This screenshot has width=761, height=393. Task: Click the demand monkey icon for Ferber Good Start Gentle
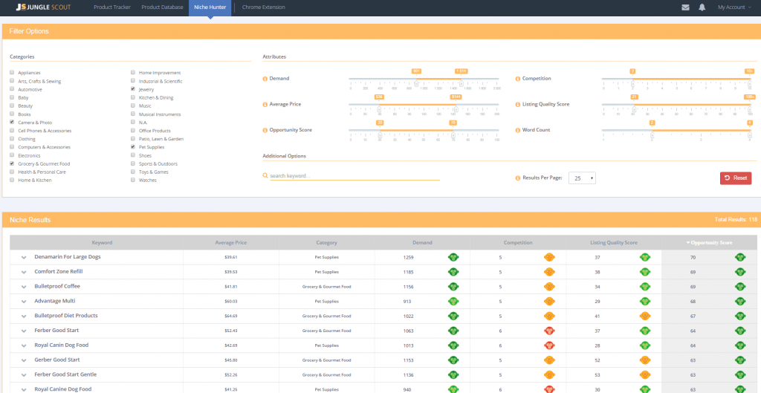click(453, 374)
